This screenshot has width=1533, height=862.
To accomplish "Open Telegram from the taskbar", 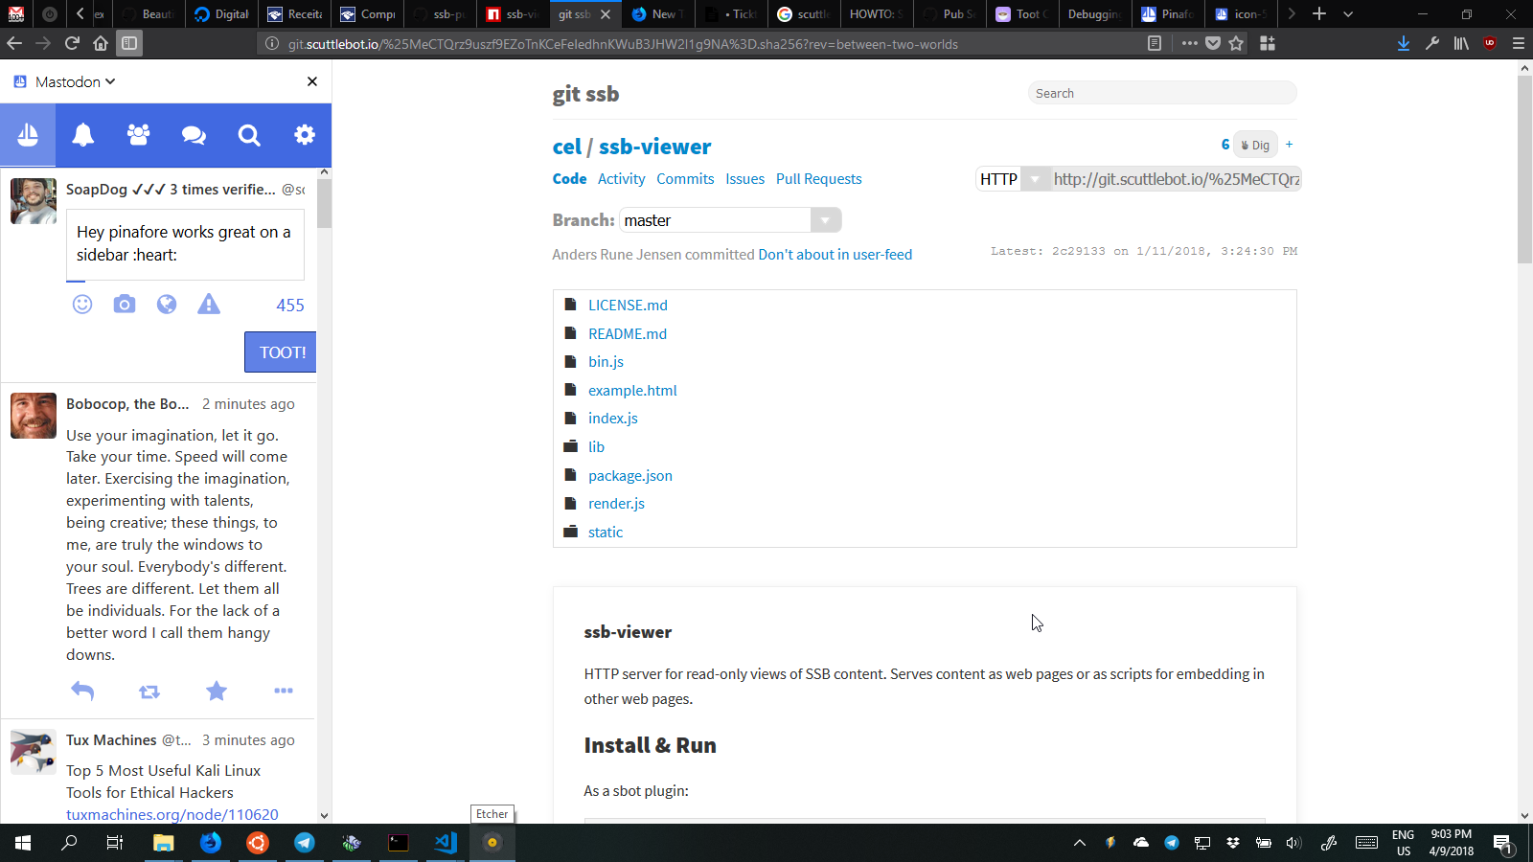I will coord(305,843).
